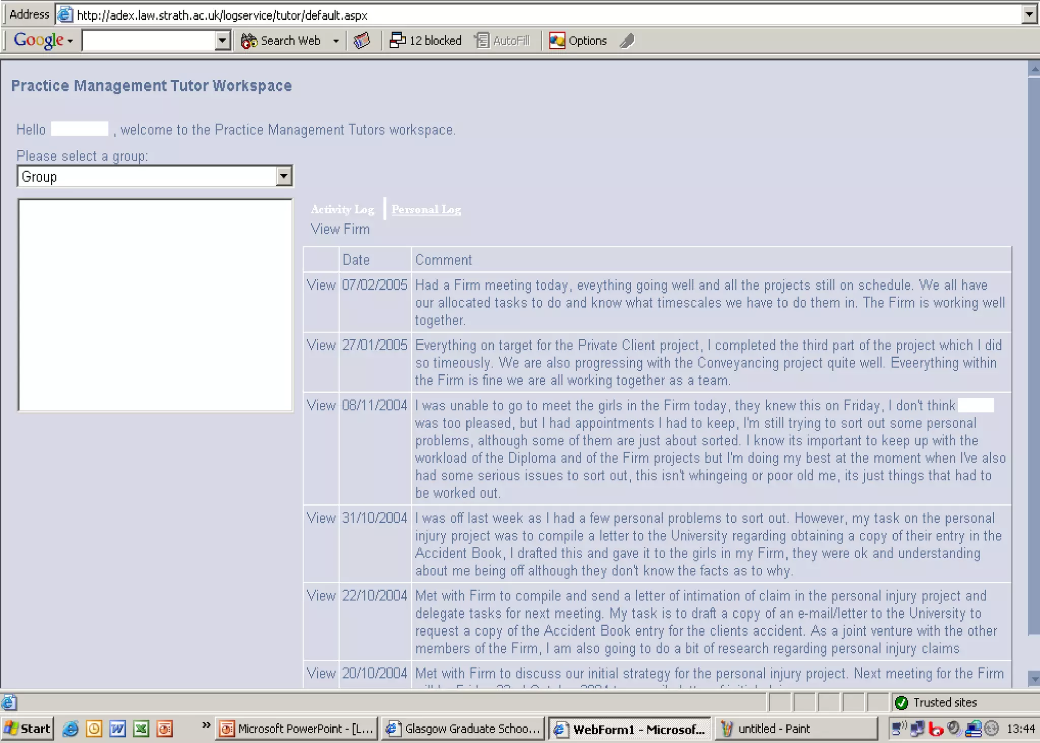Expand the Group selection dropdown
The width and height of the screenshot is (1040, 743).
coord(284,176)
